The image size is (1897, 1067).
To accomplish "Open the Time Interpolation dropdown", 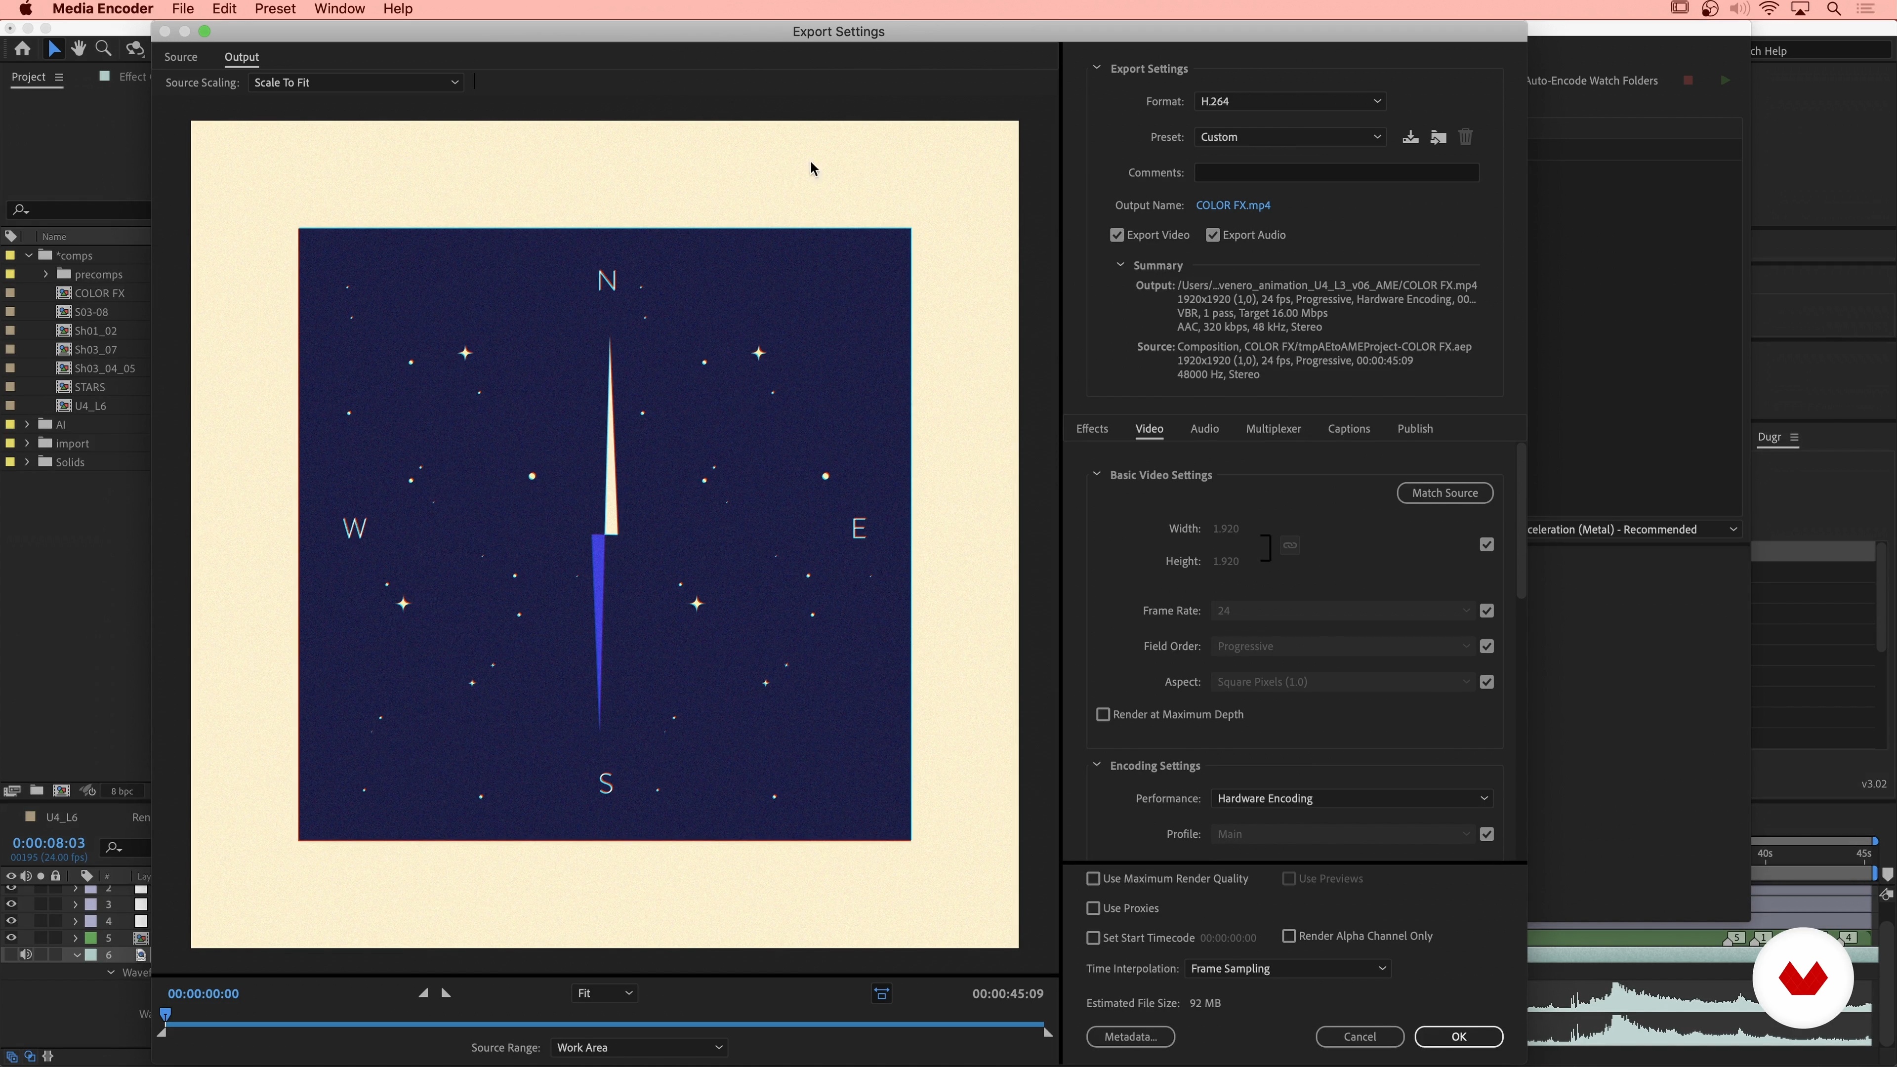I will click(x=1288, y=968).
